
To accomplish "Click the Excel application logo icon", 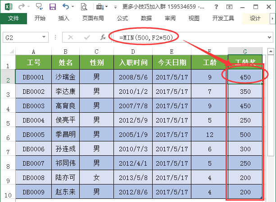I will tap(9, 7).
